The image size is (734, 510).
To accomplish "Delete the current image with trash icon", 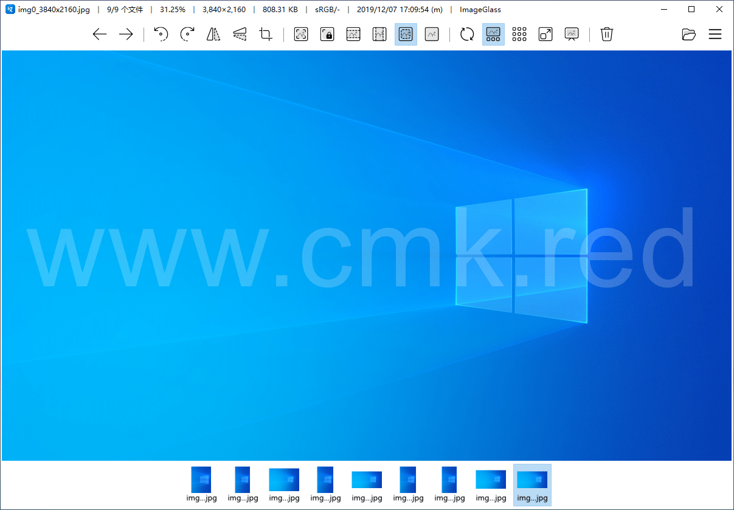I will [x=606, y=35].
